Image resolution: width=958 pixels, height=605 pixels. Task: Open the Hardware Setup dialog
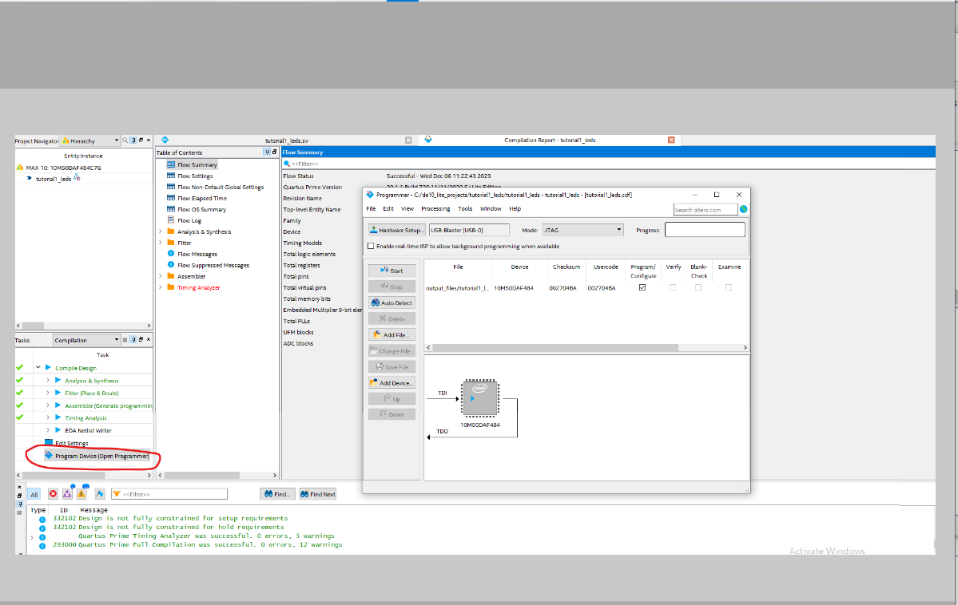pyautogui.click(x=396, y=230)
